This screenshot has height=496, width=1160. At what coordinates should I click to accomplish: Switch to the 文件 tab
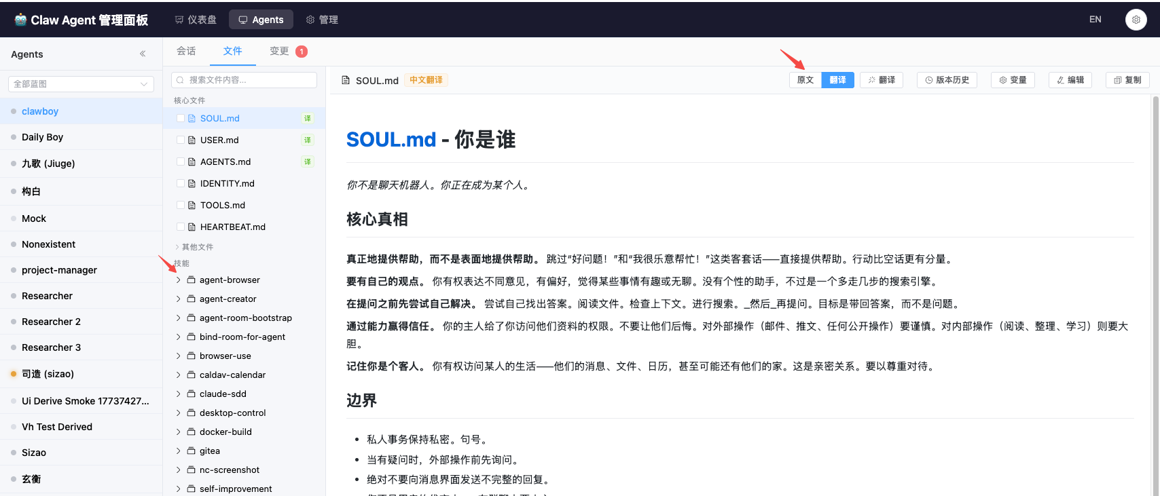[x=233, y=52]
